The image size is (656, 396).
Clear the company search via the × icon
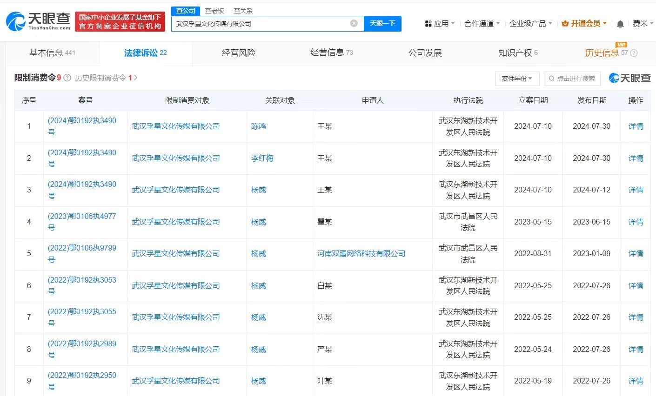coord(355,23)
